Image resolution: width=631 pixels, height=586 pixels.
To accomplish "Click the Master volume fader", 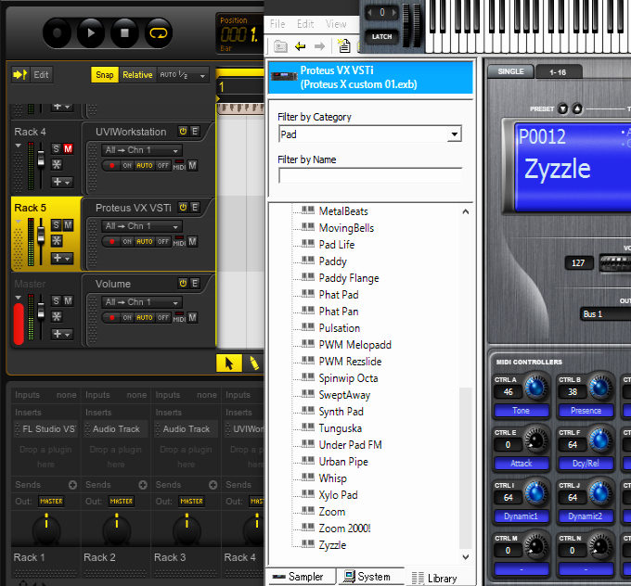I will coord(41,311).
